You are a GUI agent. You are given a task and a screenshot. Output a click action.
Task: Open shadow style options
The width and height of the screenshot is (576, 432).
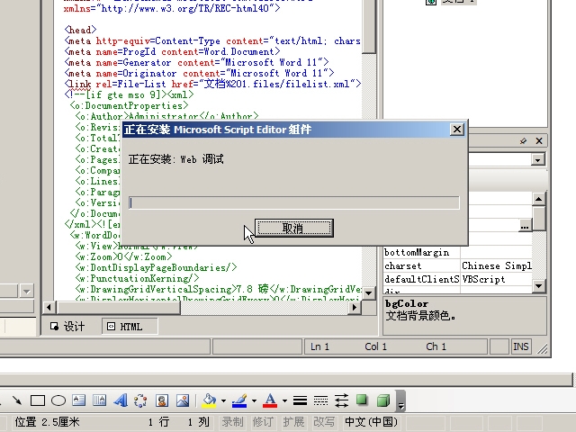coord(362,400)
